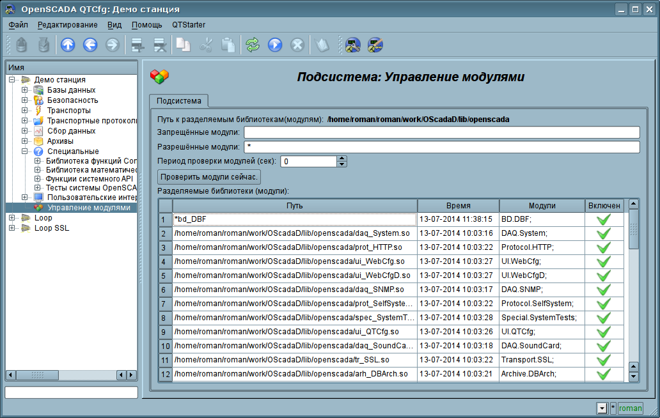Screen dimensions: 660x418
Task: Toggle the enabled checkmark for DAQ.SNMP
Action: [604, 290]
